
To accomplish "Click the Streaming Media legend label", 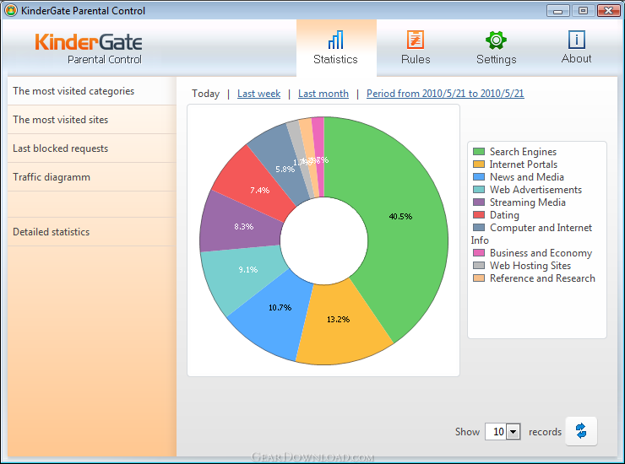I will click(x=528, y=202).
